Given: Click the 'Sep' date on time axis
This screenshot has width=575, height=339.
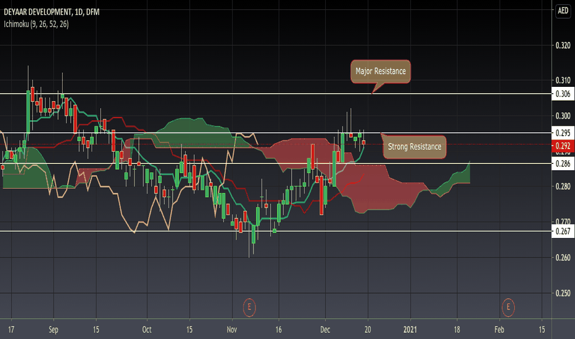Looking at the screenshot, I should (x=54, y=330).
